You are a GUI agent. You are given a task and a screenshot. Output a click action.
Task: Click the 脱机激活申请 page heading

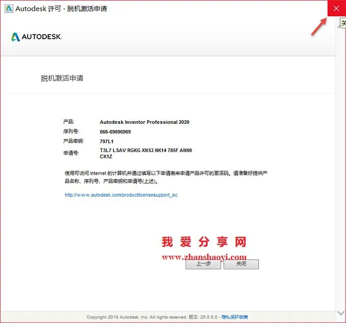click(62, 78)
